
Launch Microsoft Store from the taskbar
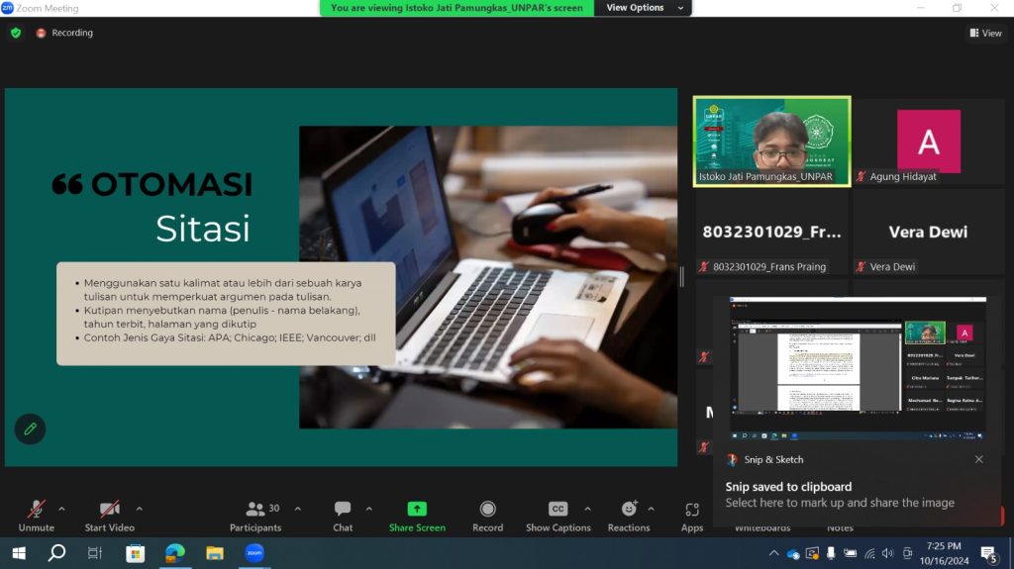[x=135, y=553]
